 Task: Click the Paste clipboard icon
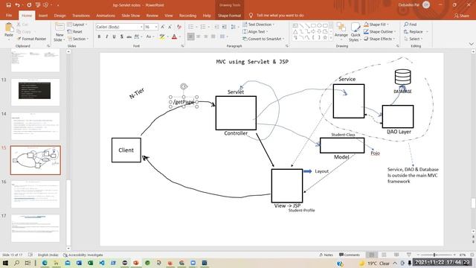[x=9, y=28]
